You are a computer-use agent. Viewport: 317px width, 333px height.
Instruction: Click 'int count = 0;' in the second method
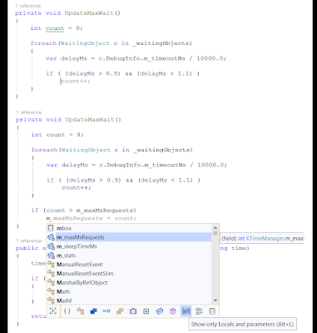point(57,135)
